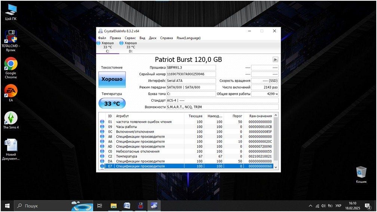Select Новий Документ file on desktop
The width and height of the screenshot is (377, 212).
11,149
